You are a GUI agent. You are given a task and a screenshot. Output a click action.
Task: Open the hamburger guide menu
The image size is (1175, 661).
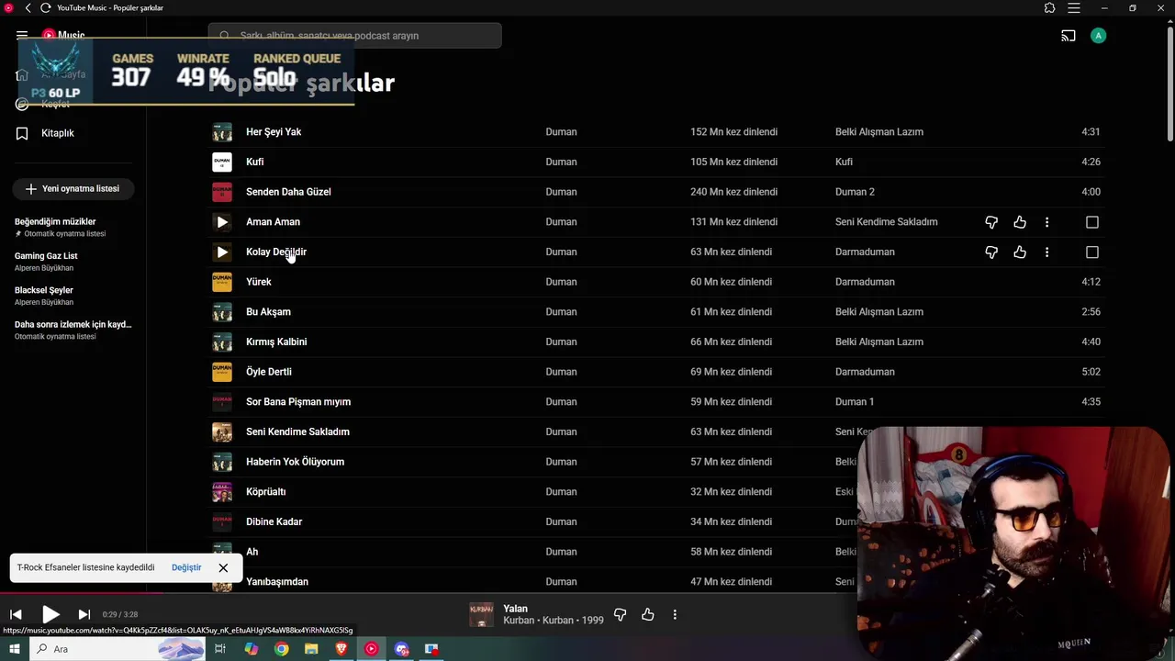(x=22, y=36)
